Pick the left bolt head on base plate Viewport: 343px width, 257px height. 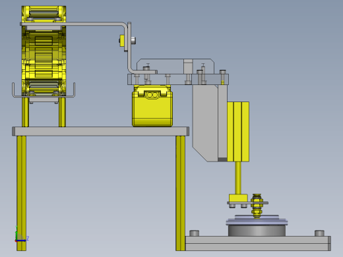pos(194,233)
